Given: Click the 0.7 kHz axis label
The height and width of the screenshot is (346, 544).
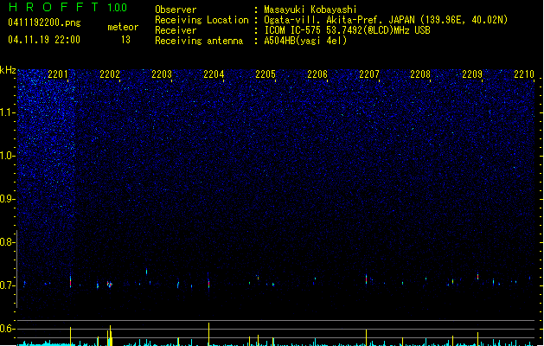Looking at the screenshot, I should point(6,285).
